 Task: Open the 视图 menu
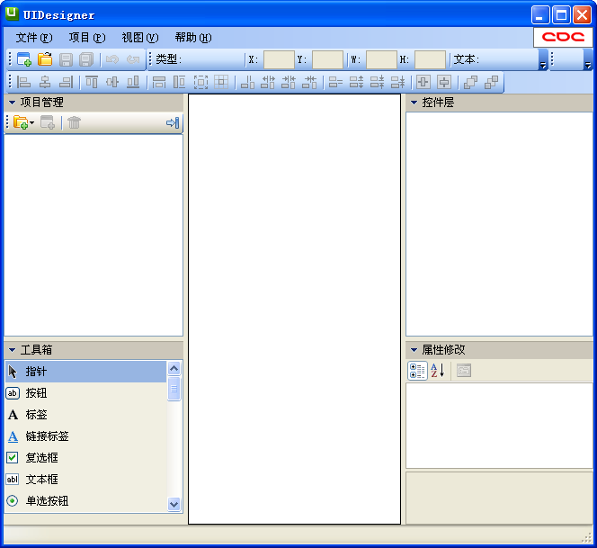click(x=139, y=38)
